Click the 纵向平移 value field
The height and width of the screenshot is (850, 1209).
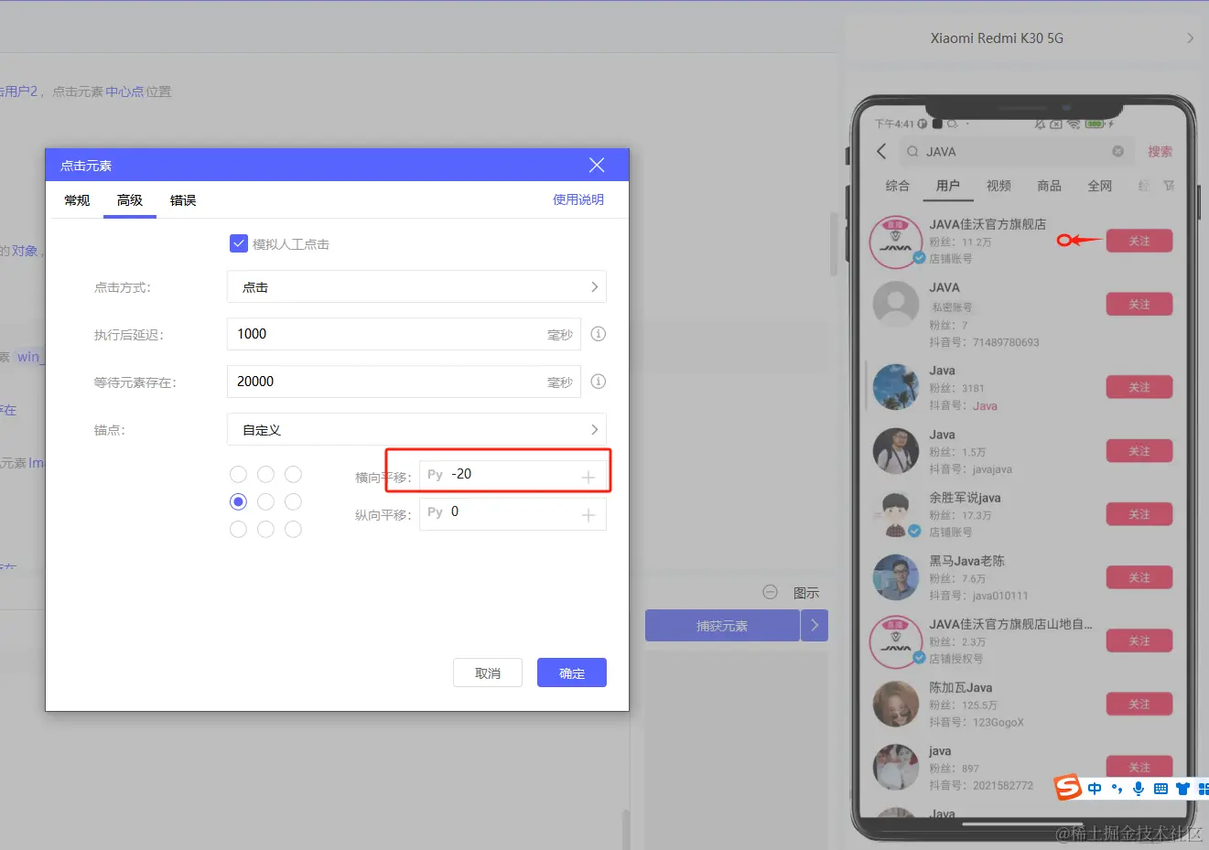513,512
